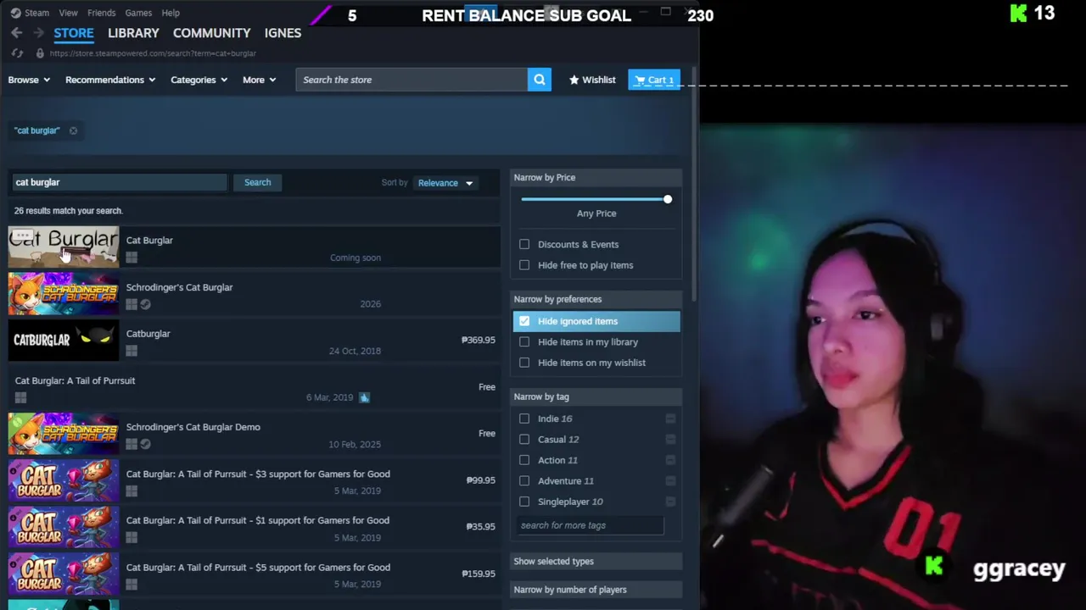Check Hide items in my library

click(524, 342)
